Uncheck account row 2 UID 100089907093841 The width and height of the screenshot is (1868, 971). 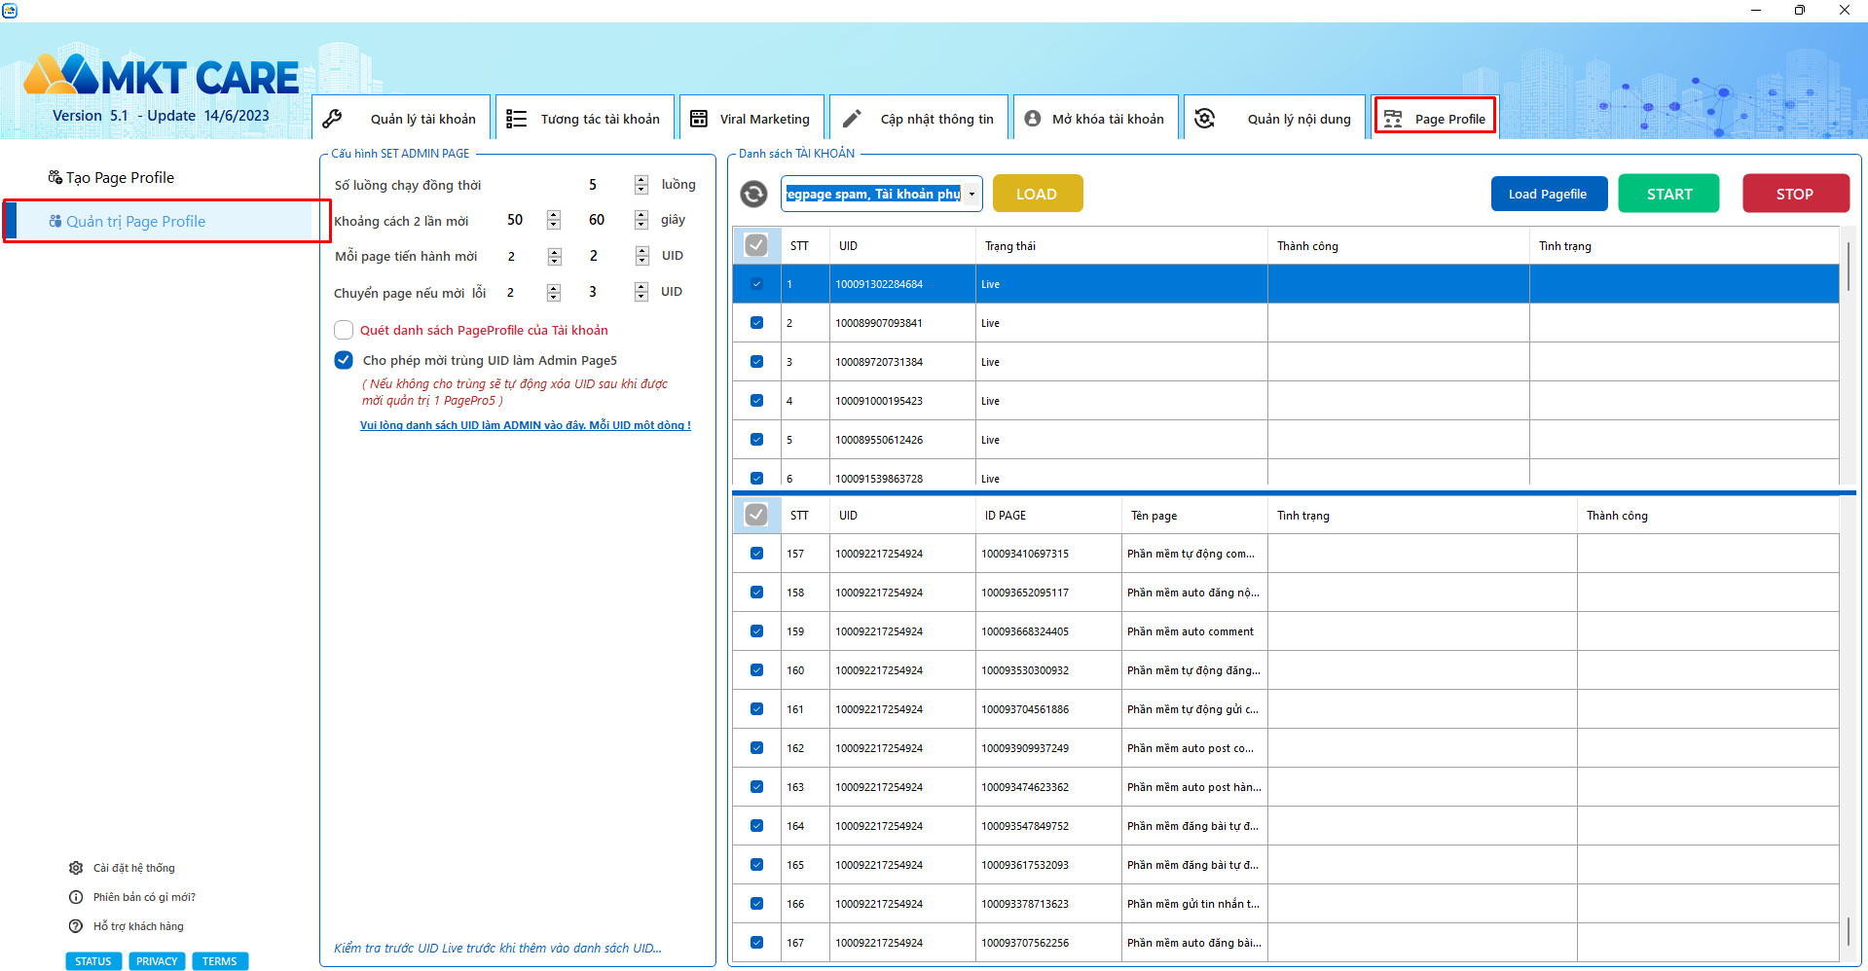pyautogui.click(x=756, y=323)
